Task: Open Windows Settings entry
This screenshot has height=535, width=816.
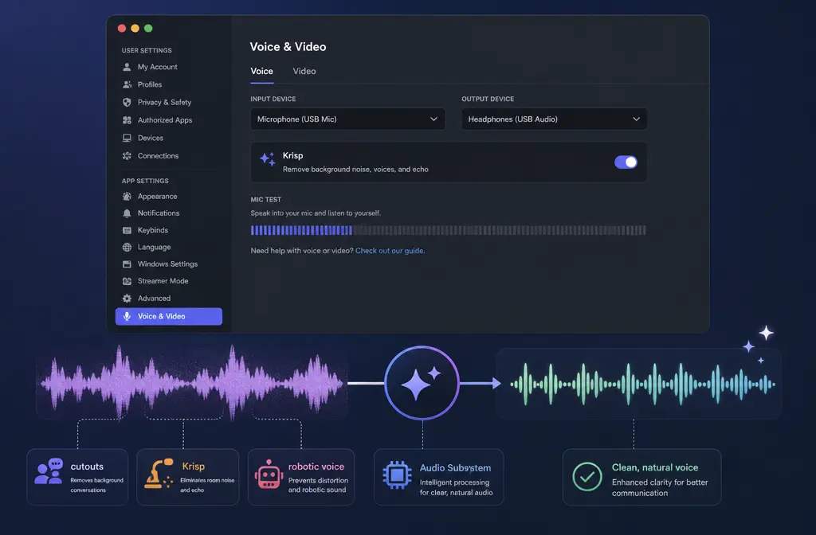Action: [x=169, y=264]
